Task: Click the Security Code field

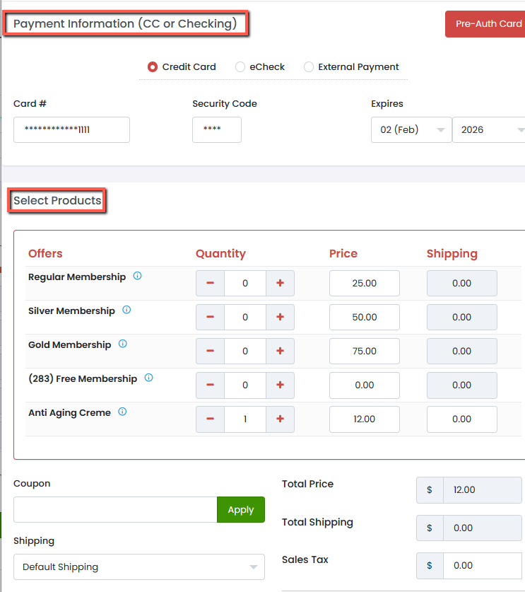Action: click(x=217, y=130)
